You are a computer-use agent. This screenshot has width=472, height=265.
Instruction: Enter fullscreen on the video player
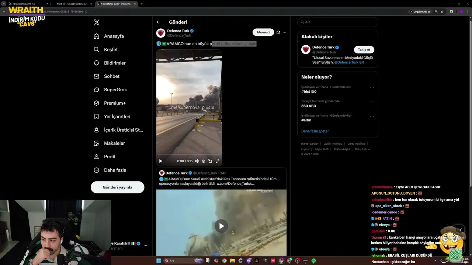click(218, 161)
